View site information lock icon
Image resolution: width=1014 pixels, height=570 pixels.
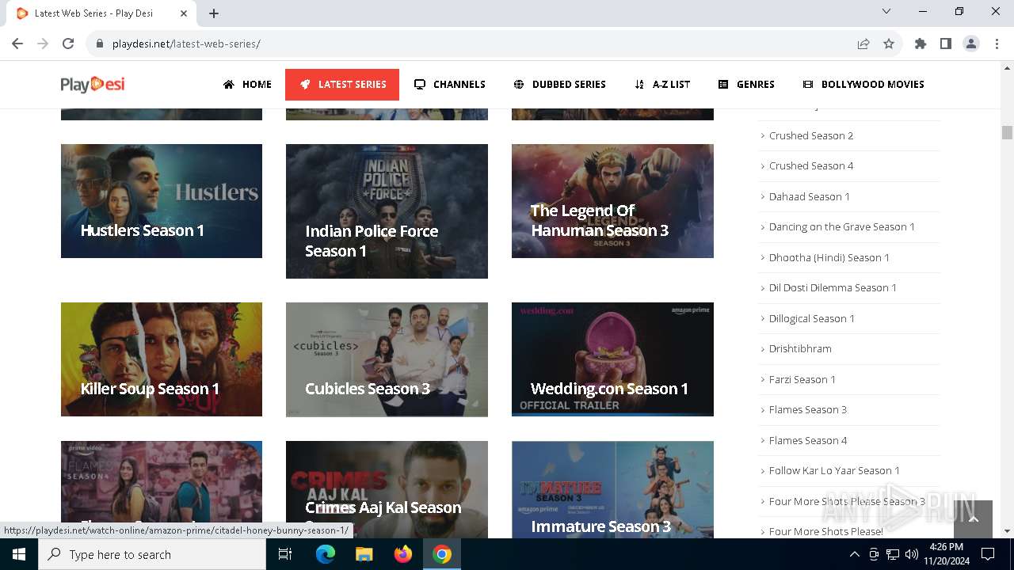pyautogui.click(x=100, y=44)
